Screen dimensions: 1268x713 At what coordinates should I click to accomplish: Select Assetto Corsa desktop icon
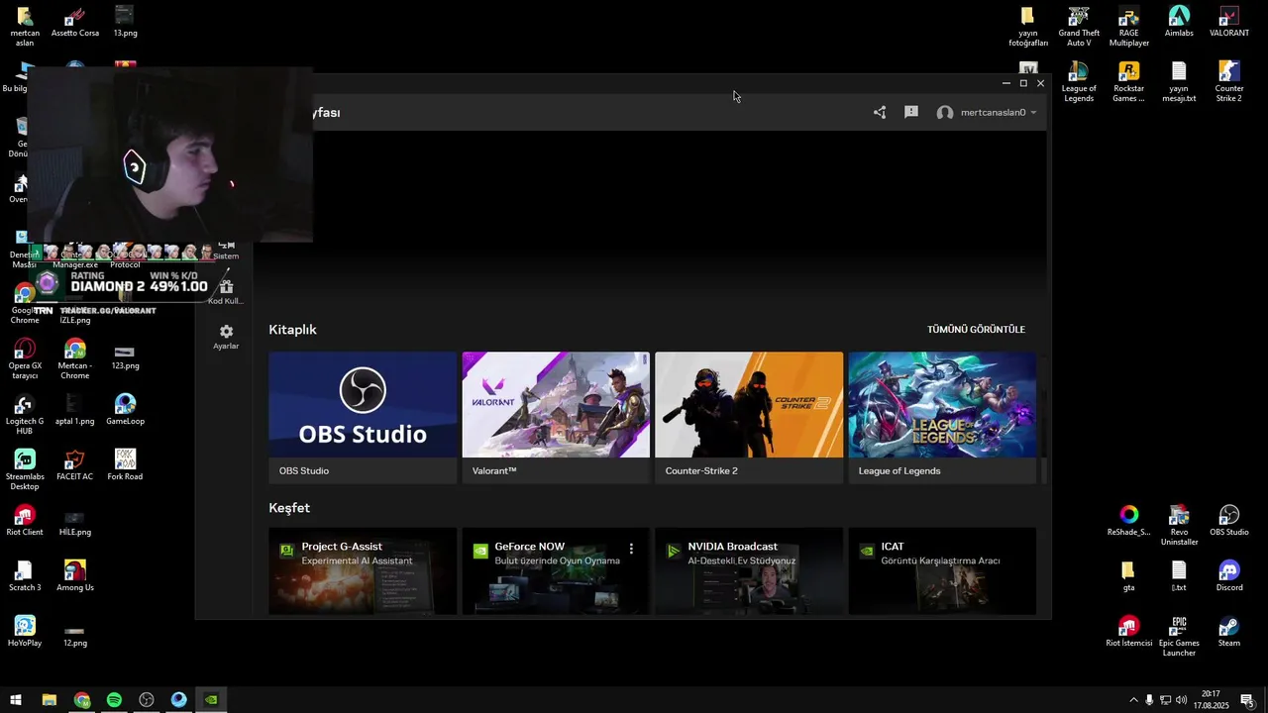[x=75, y=22]
